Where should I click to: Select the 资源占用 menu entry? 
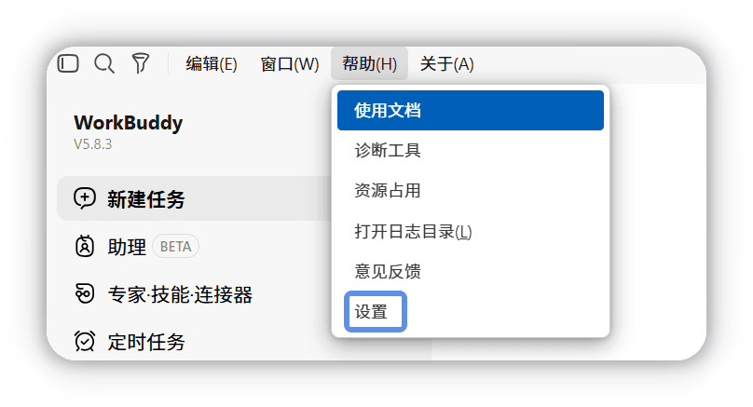(x=470, y=191)
